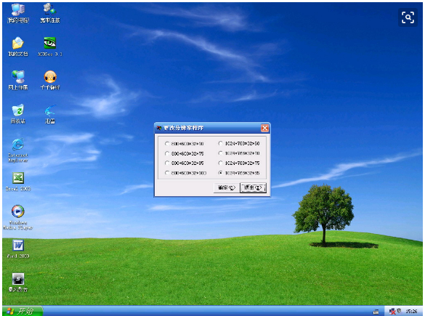The image size is (425, 316).
Task: Open the Start menu button
Action: [x=23, y=311]
